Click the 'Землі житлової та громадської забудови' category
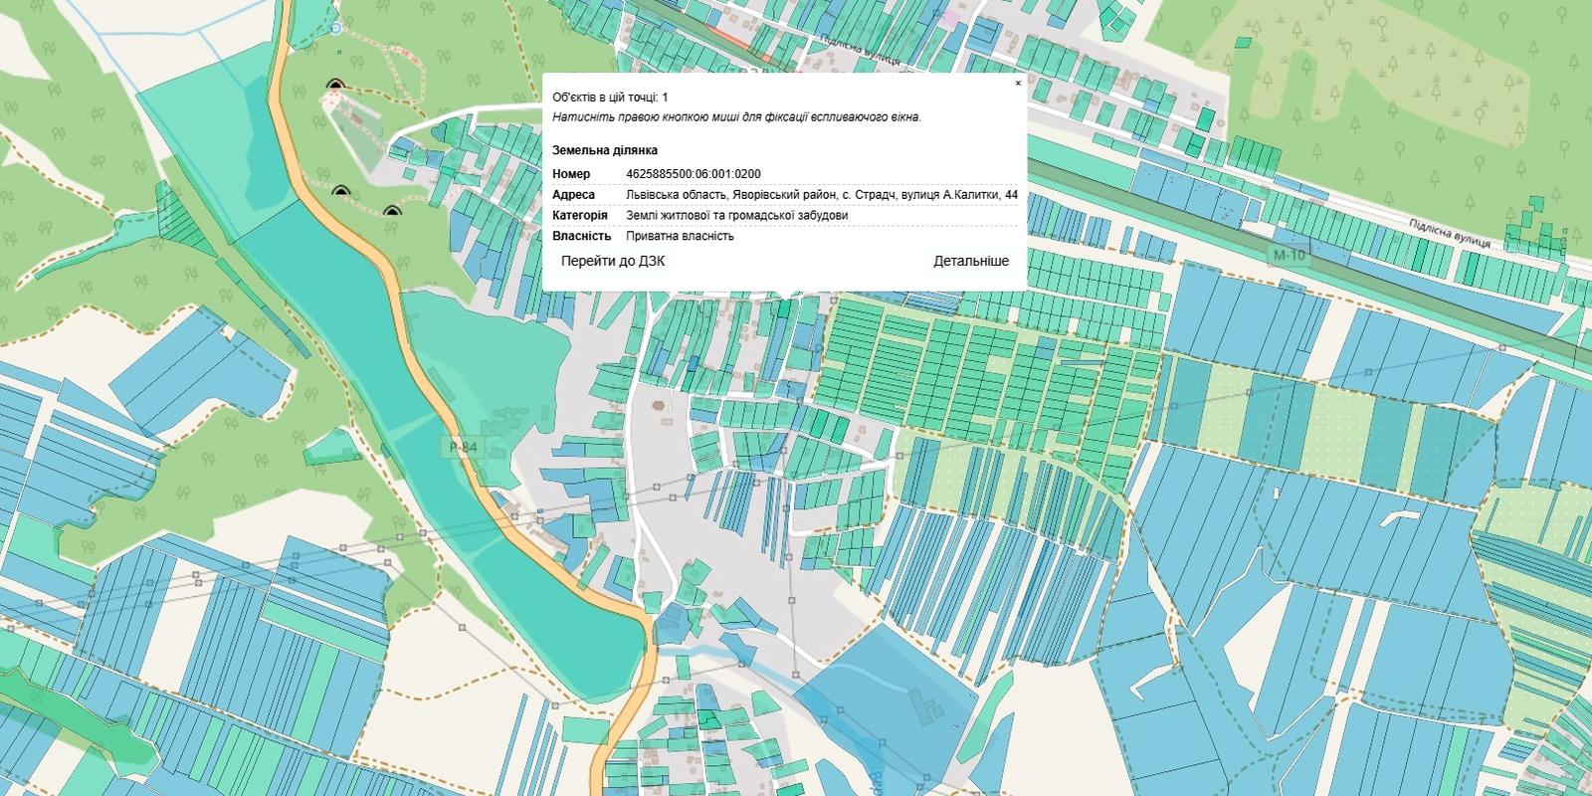The image size is (1592, 796). pyautogui.click(x=736, y=215)
